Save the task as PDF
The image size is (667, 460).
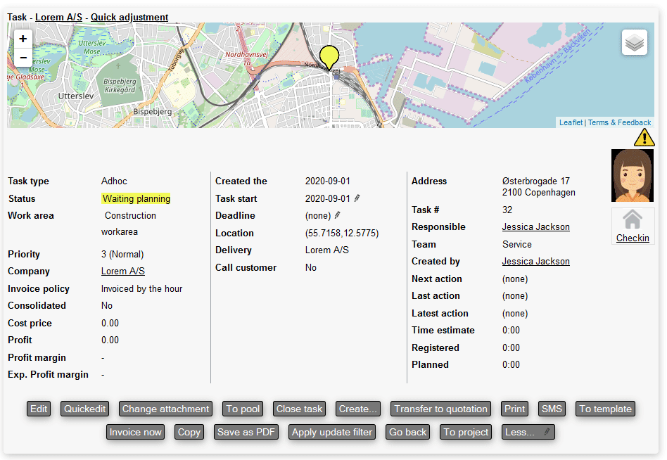pyautogui.click(x=246, y=432)
